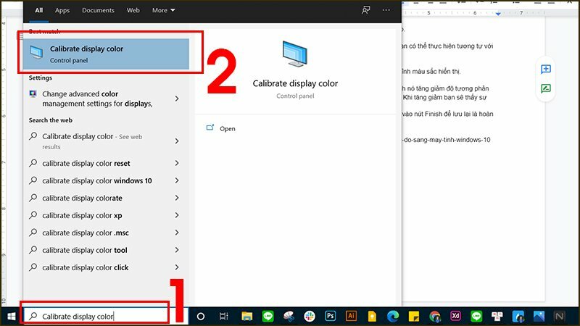Viewport: 580px width, 326px height.
Task: Switch to the Documents search tab
Action: 98,11
